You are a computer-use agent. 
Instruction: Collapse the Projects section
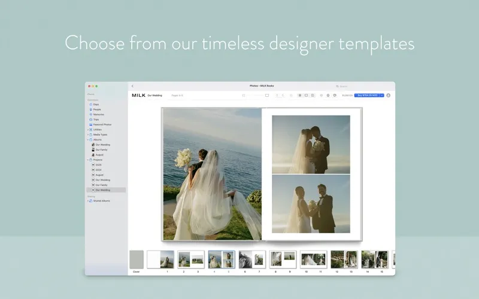pyautogui.click(x=87, y=160)
